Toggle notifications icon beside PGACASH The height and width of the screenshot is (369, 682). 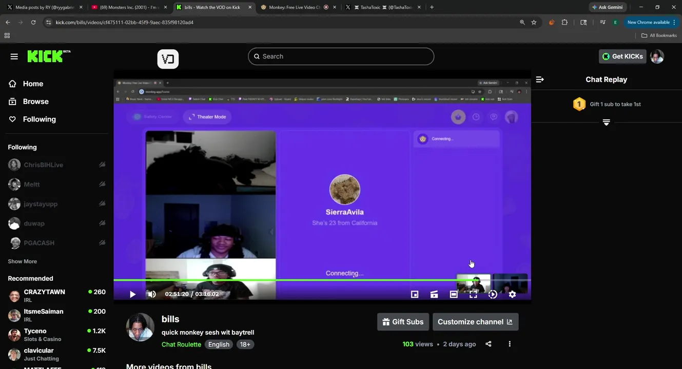click(102, 243)
